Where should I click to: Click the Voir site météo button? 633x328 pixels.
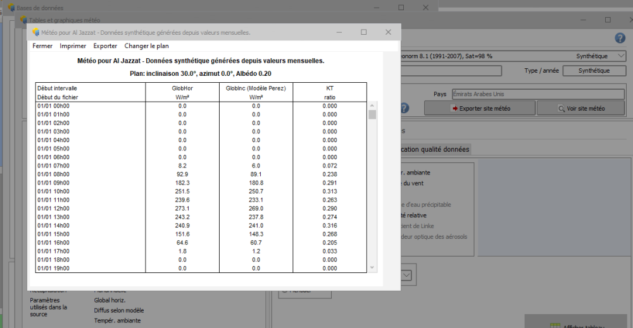pos(581,108)
